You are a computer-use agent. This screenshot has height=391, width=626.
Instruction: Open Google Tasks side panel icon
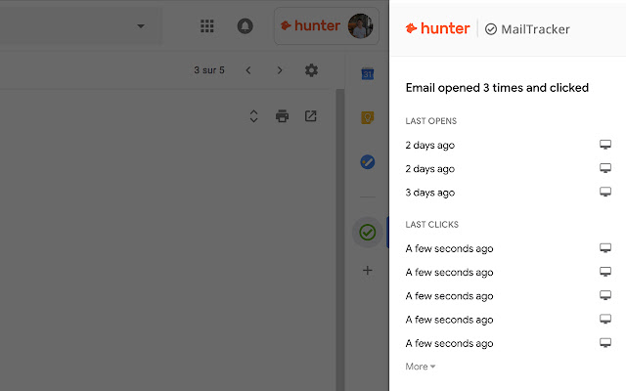pyautogui.click(x=368, y=161)
